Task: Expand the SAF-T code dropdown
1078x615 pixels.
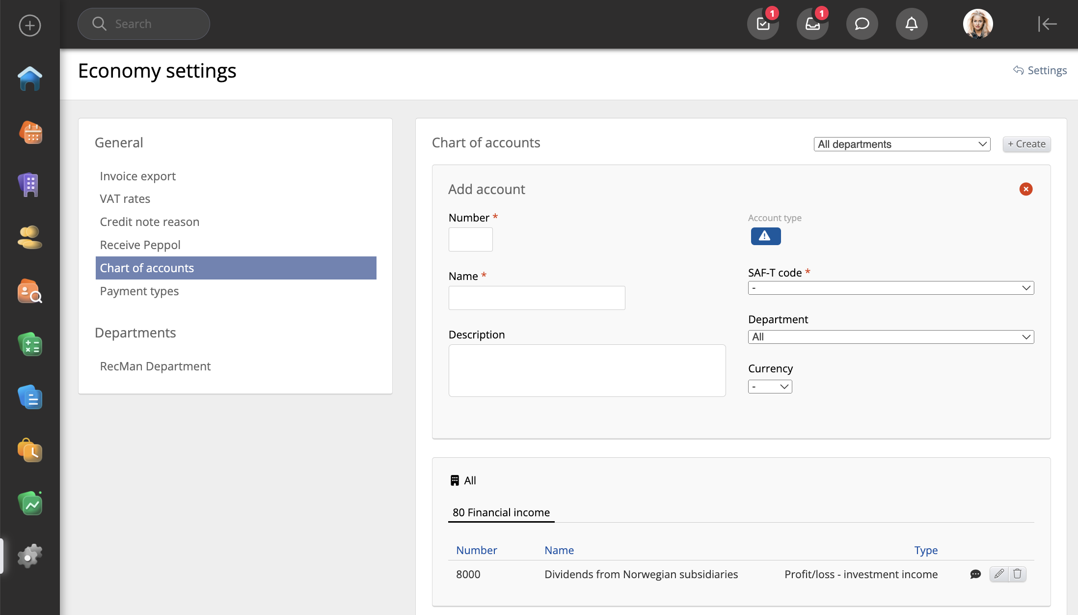Action: [890, 288]
